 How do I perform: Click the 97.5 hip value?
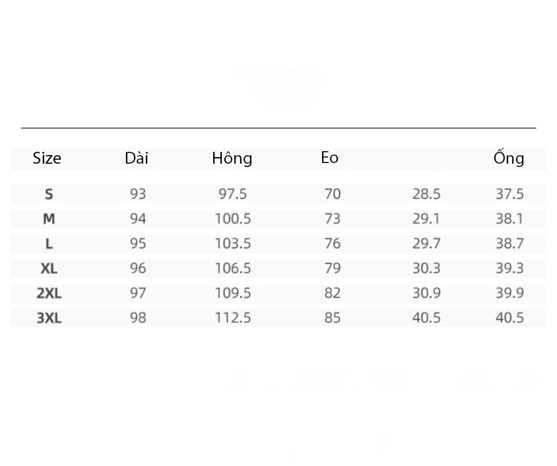click(x=233, y=194)
